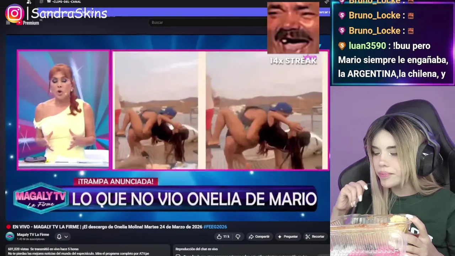Follow the #FEEG2026 hashtag link

[215, 227]
